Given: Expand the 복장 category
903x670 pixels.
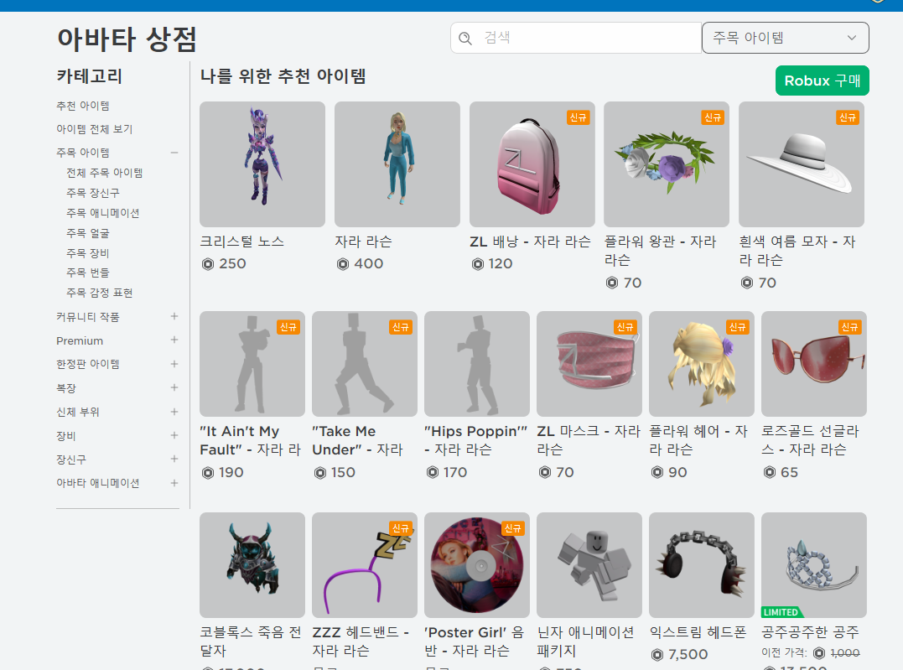Looking at the screenshot, I should pos(174,387).
